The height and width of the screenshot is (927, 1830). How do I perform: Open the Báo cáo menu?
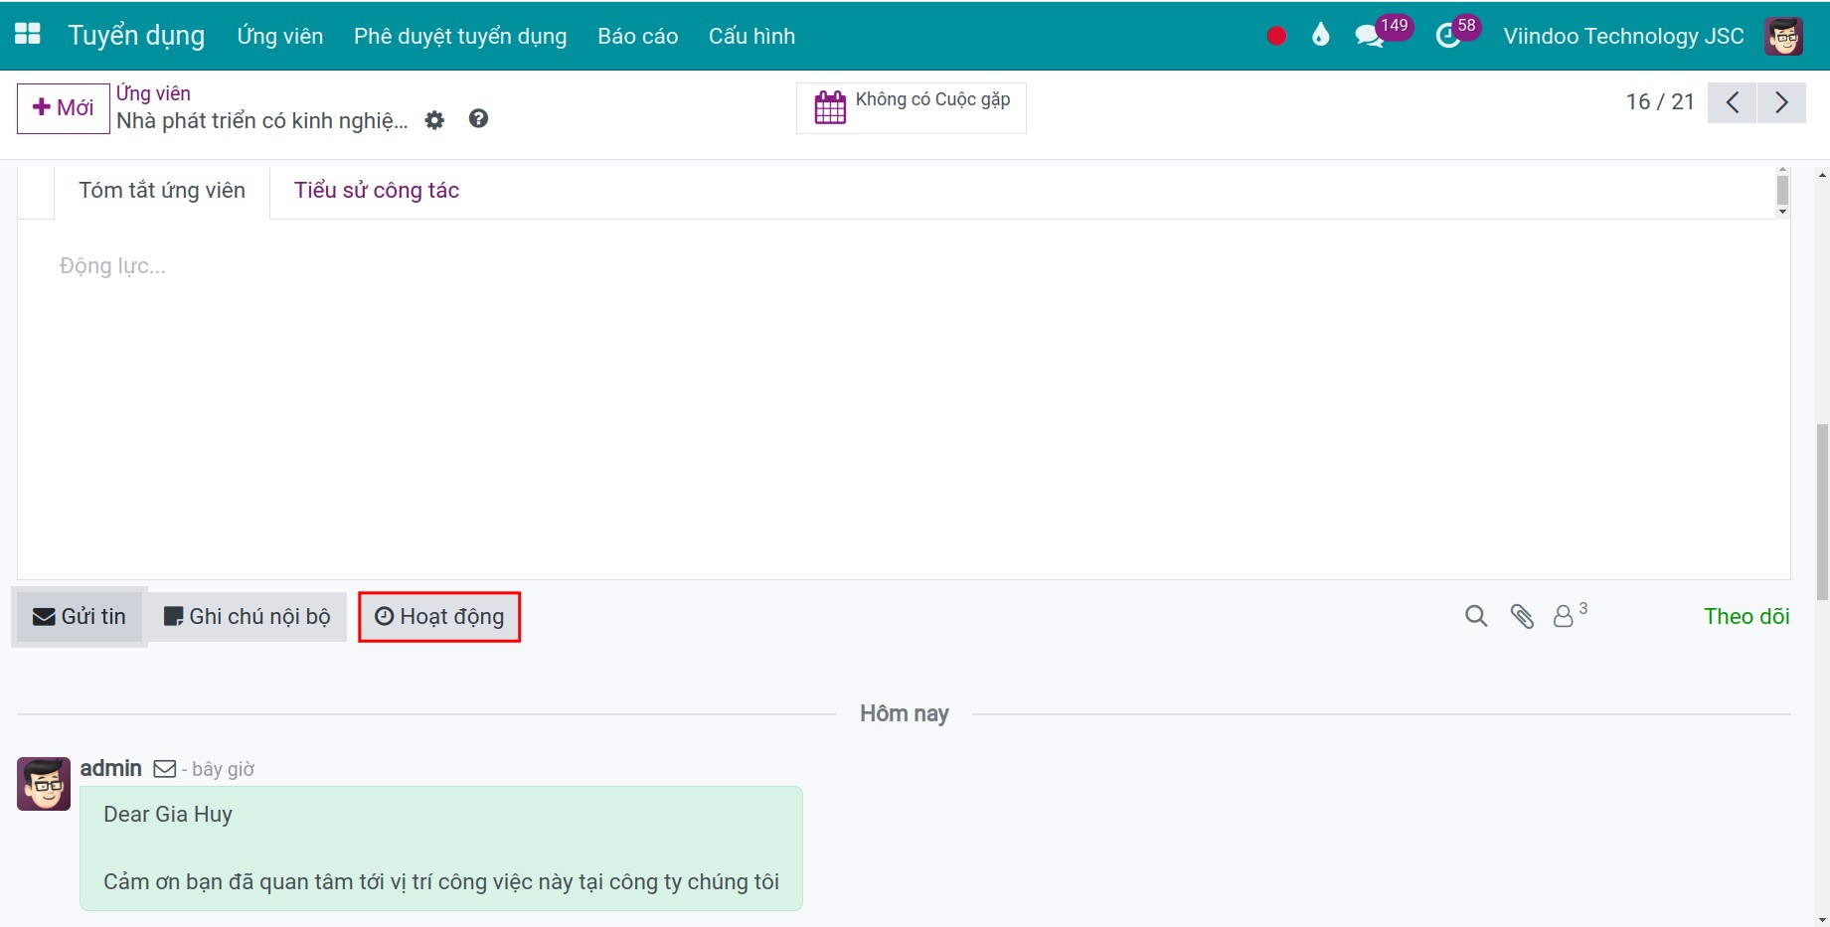coord(637,37)
